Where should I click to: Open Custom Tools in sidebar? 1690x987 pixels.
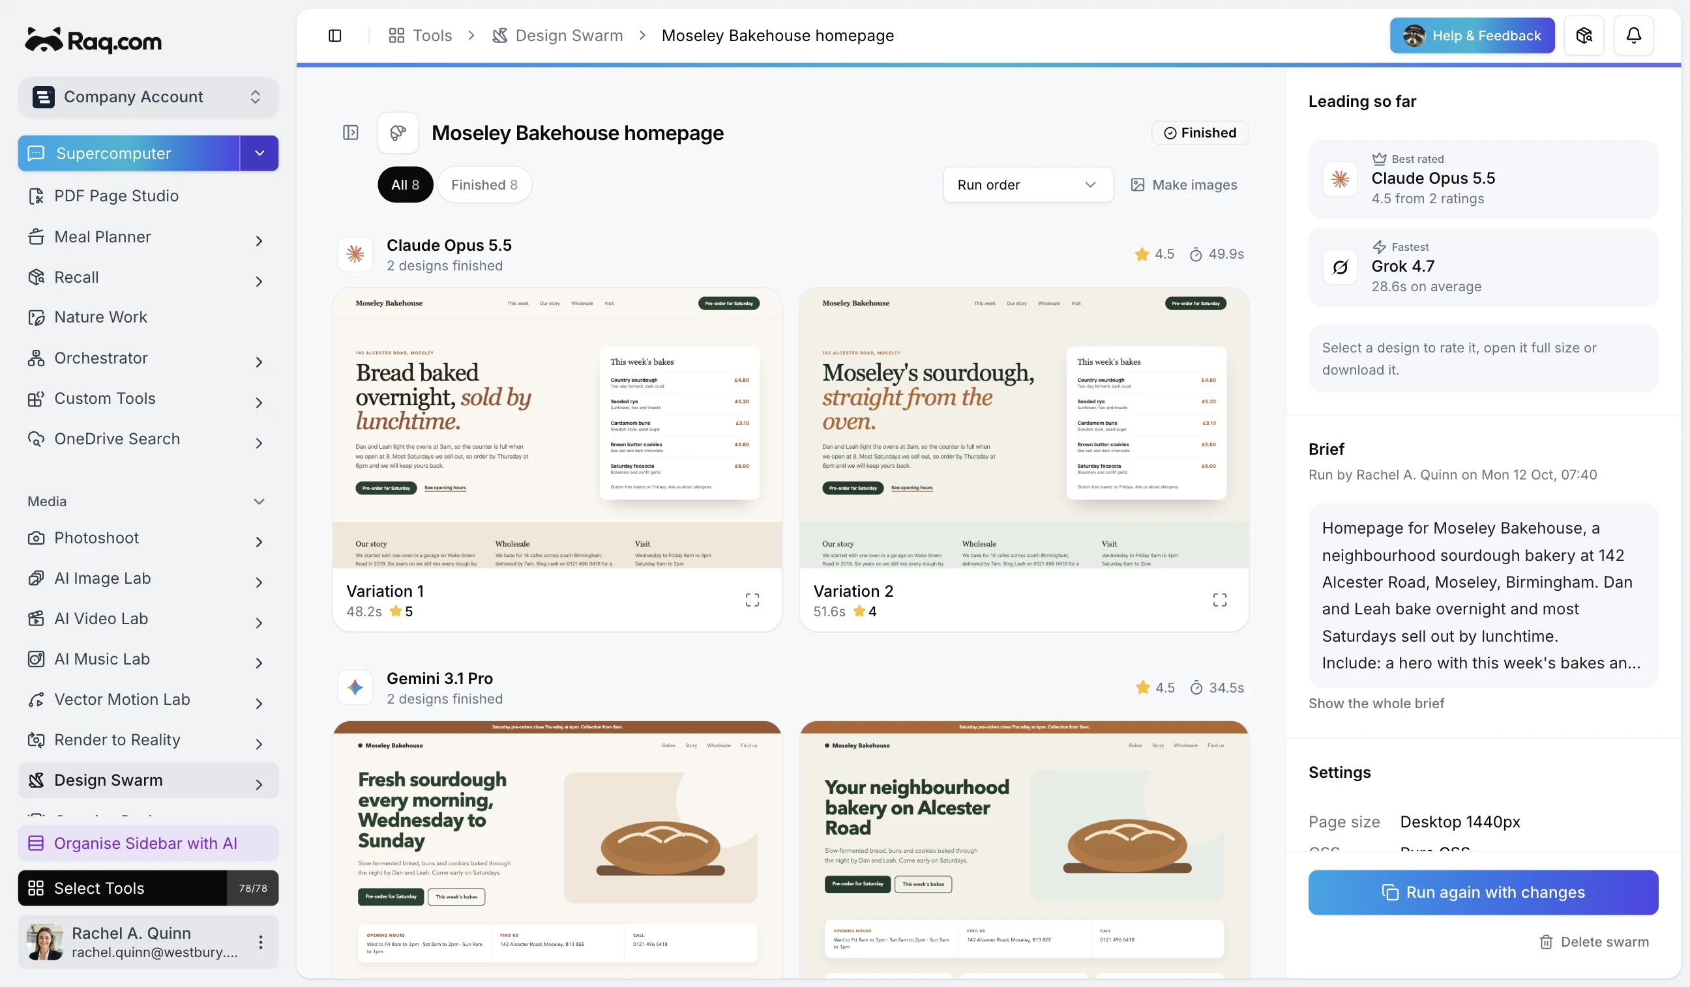pyautogui.click(x=147, y=399)
